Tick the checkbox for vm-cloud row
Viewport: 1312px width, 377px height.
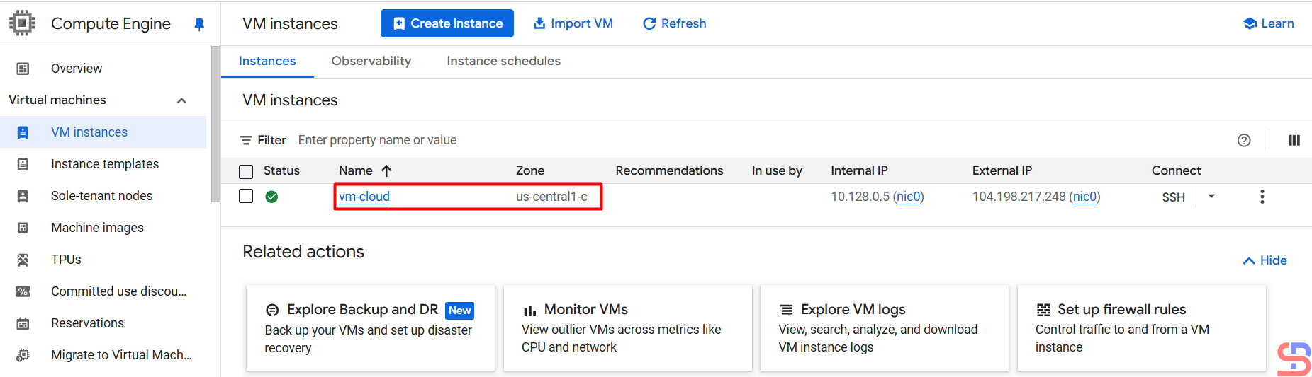click(x=246, y=196)
